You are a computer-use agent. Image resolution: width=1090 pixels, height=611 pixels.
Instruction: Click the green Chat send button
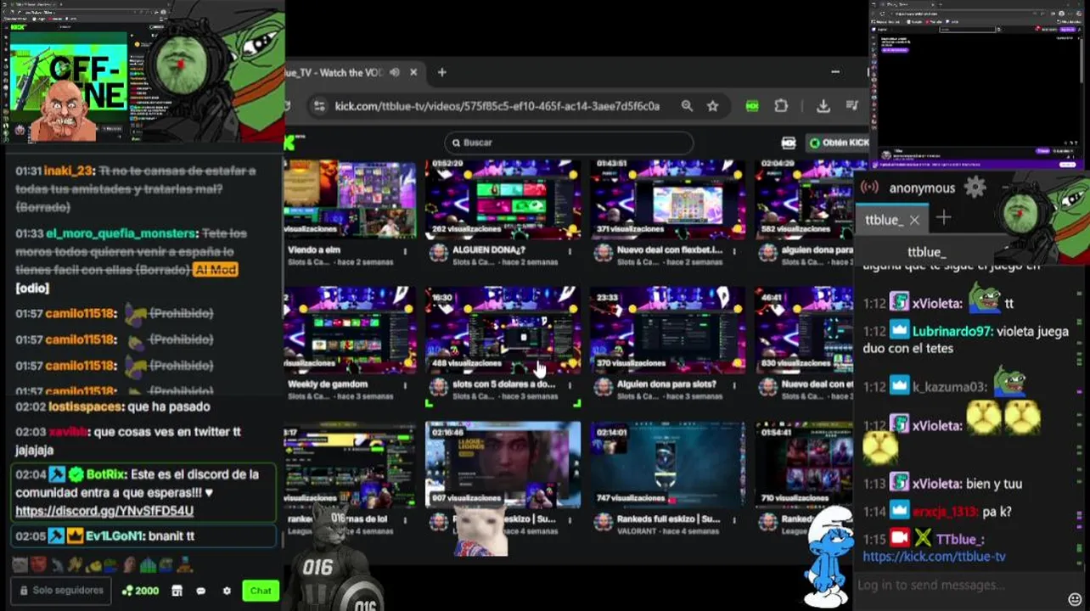tap(261, 591)
